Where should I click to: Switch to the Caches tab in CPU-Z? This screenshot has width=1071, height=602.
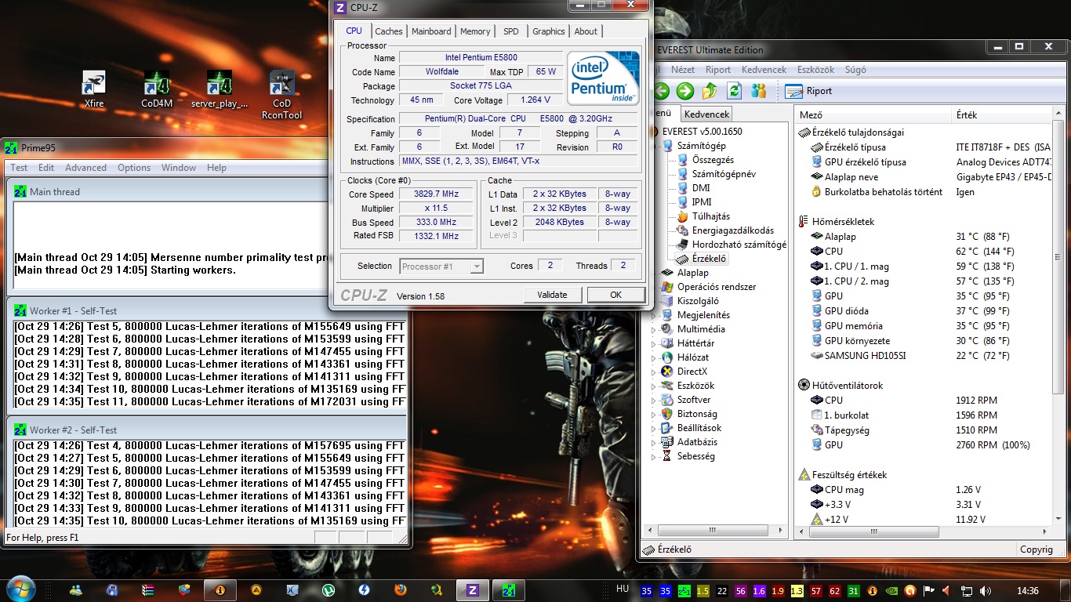pyautogui.click(x=388, y=31)
